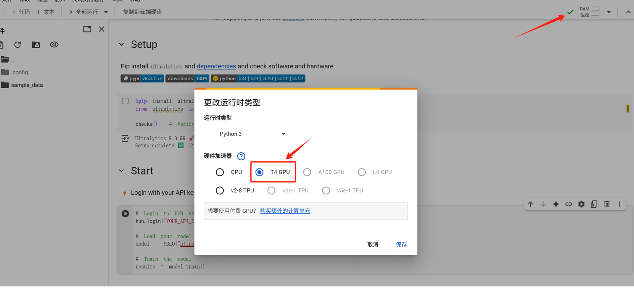Click 复制到云端硬盘 button

click(x=142, y=12)
